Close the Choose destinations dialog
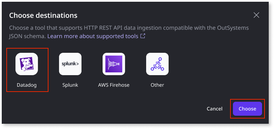Screen dimensions: 274x129 point(256,15)
